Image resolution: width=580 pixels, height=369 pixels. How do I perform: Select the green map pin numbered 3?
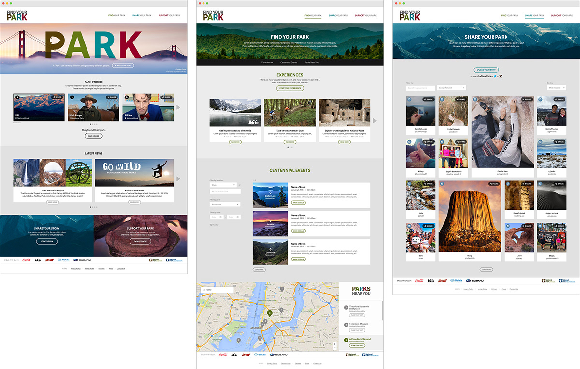(270, 313)
